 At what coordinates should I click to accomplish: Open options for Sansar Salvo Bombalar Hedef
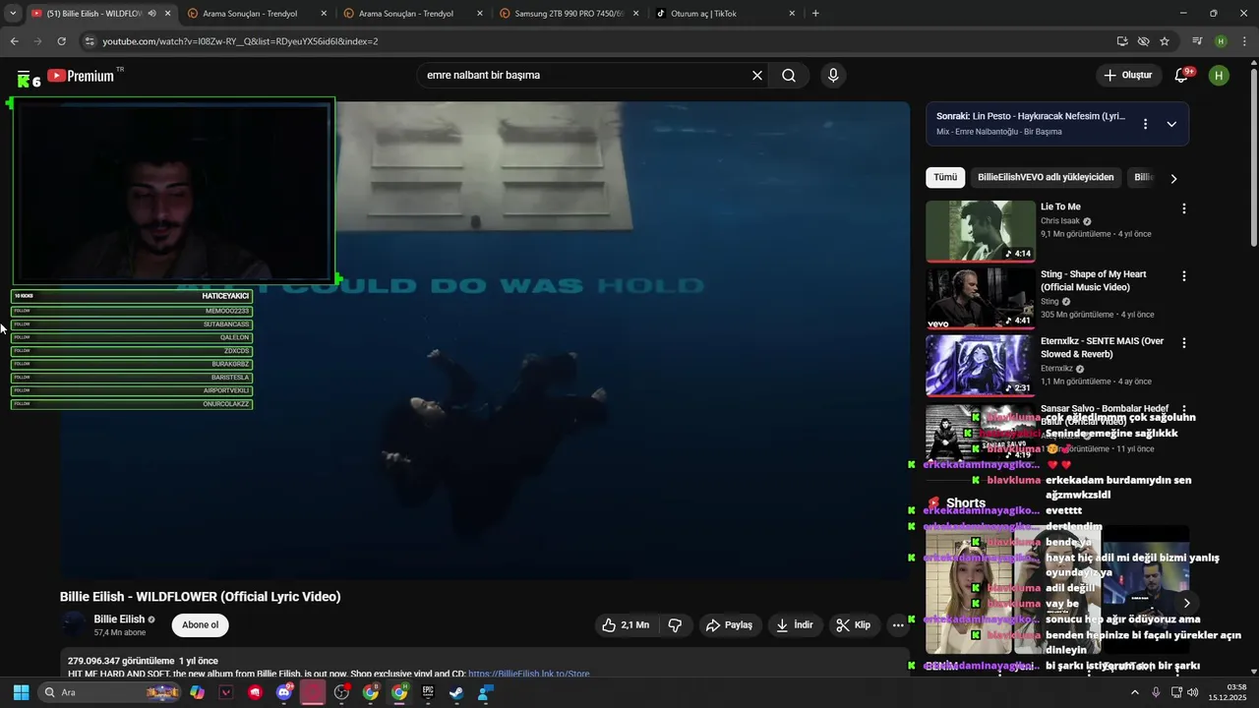click(x=1184, y=409)
